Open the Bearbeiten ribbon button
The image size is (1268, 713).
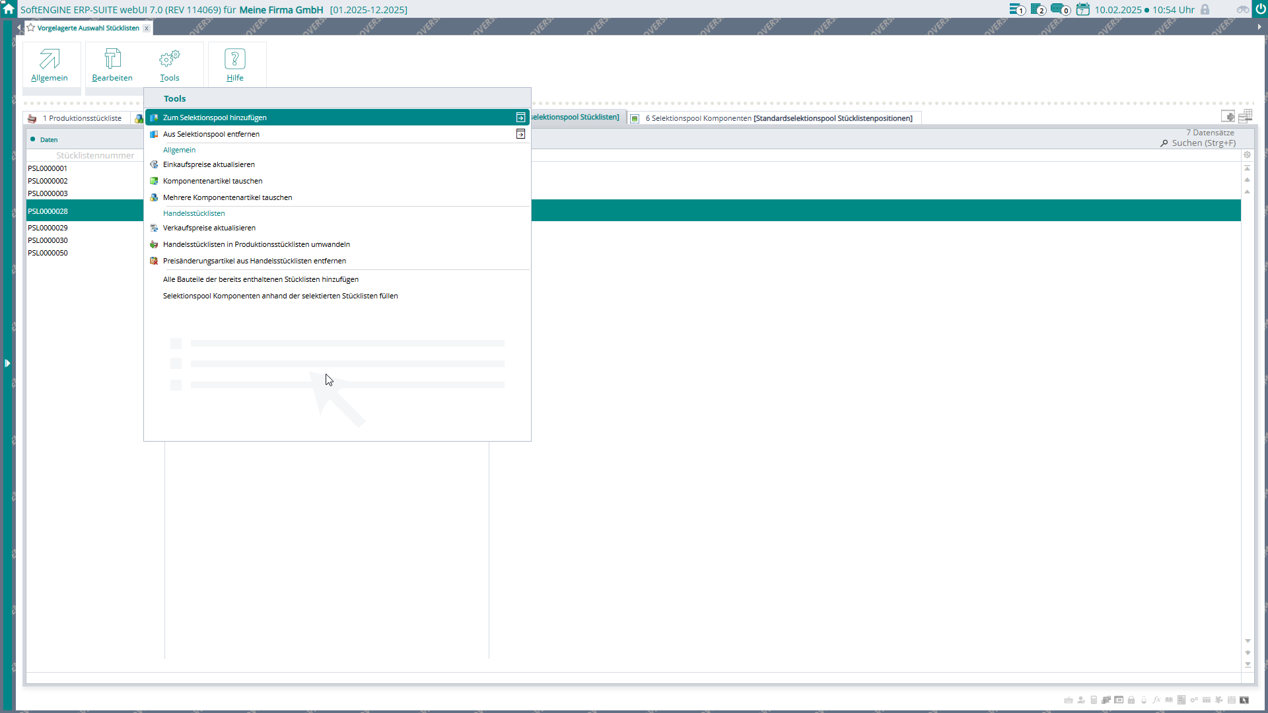(112, 64)
